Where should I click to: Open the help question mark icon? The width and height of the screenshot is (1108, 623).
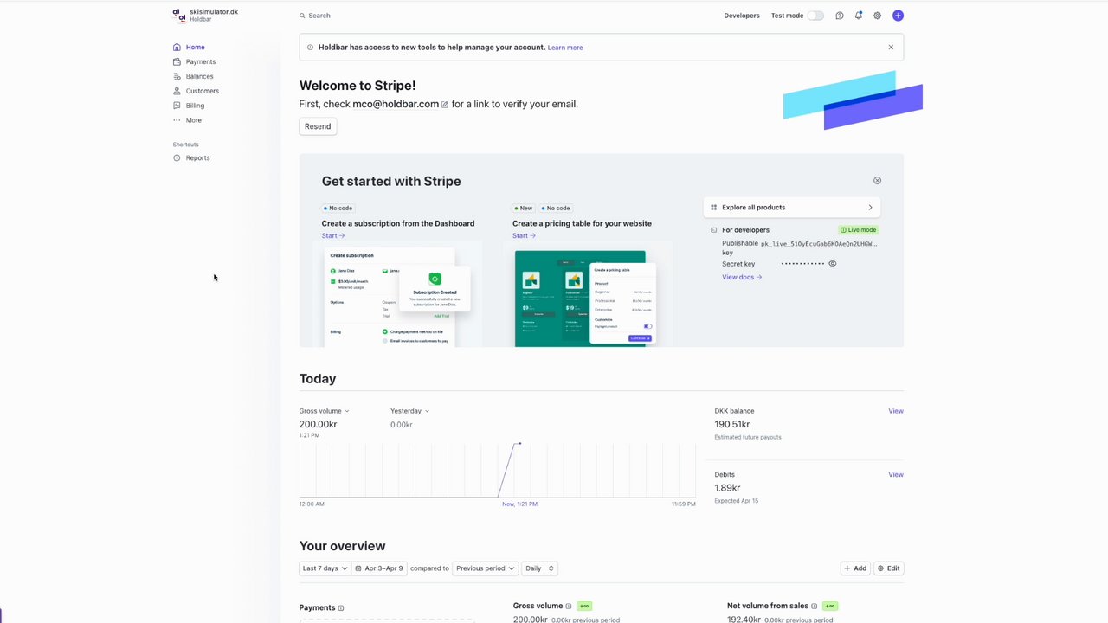(x=839, y=16)
